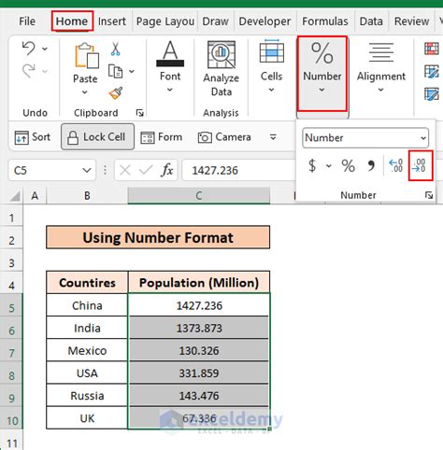Cancel formula entry with X icon

[x=125, y=170]
